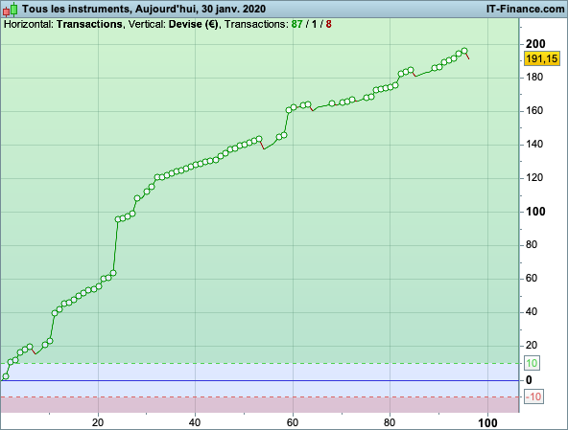Click the 100 vertical axis label
Viewport: 568px width, 430px height.
535,212
